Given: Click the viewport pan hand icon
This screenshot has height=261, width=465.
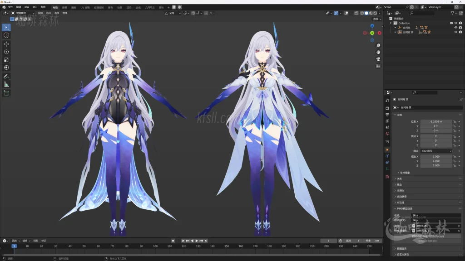Looking at the screenshot, I should point(378,52).
